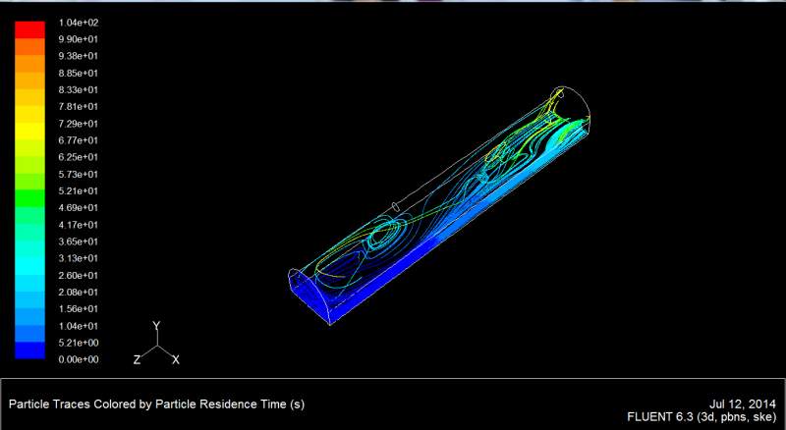The image size is (786, 430).
Task: Click the FLUENT 6.3 (3d, pbns, ske) text
Action: (x=702, y=417)
